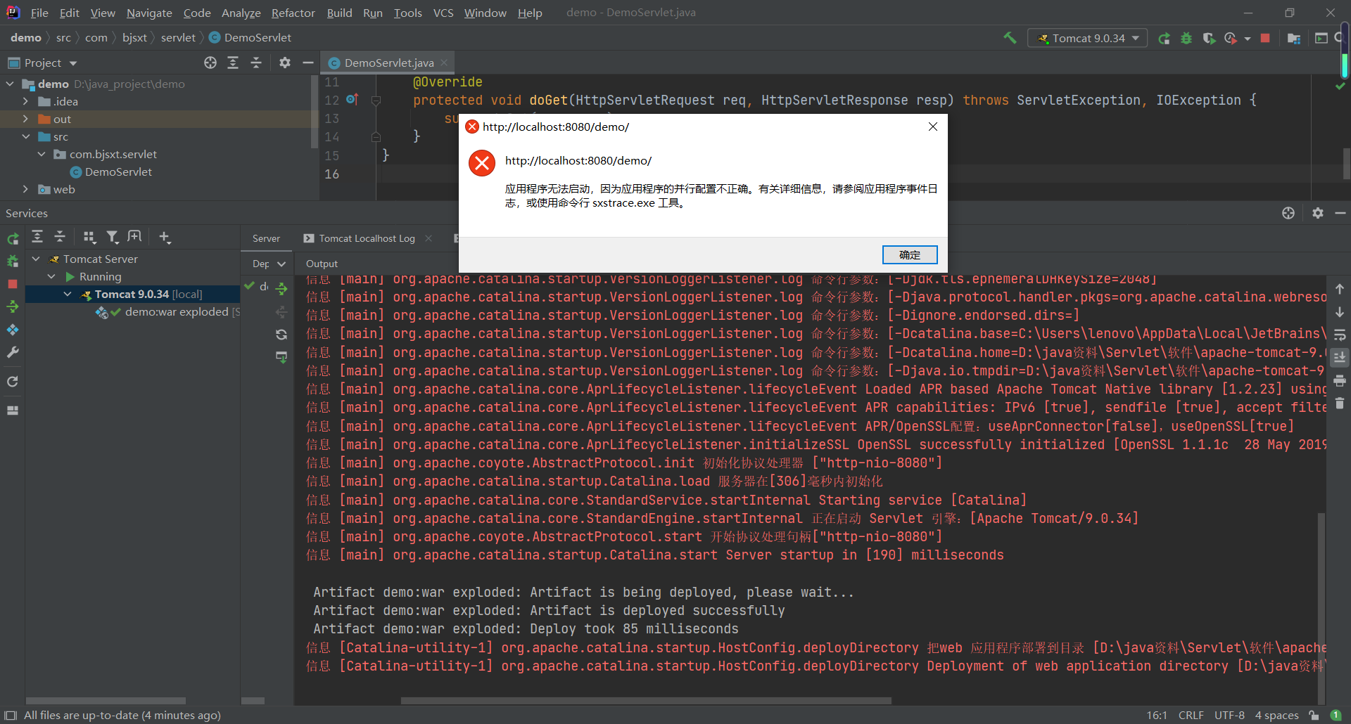Select Opened File target icon in Project panel
Viewport: 1351px width, 724px height.
(210, 63)
